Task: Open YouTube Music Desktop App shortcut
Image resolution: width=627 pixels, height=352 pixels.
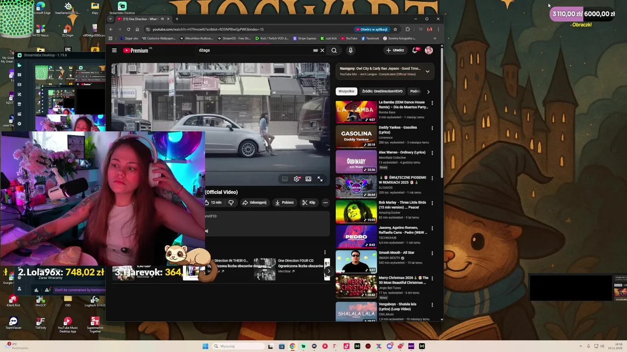Action: [68, 324]
